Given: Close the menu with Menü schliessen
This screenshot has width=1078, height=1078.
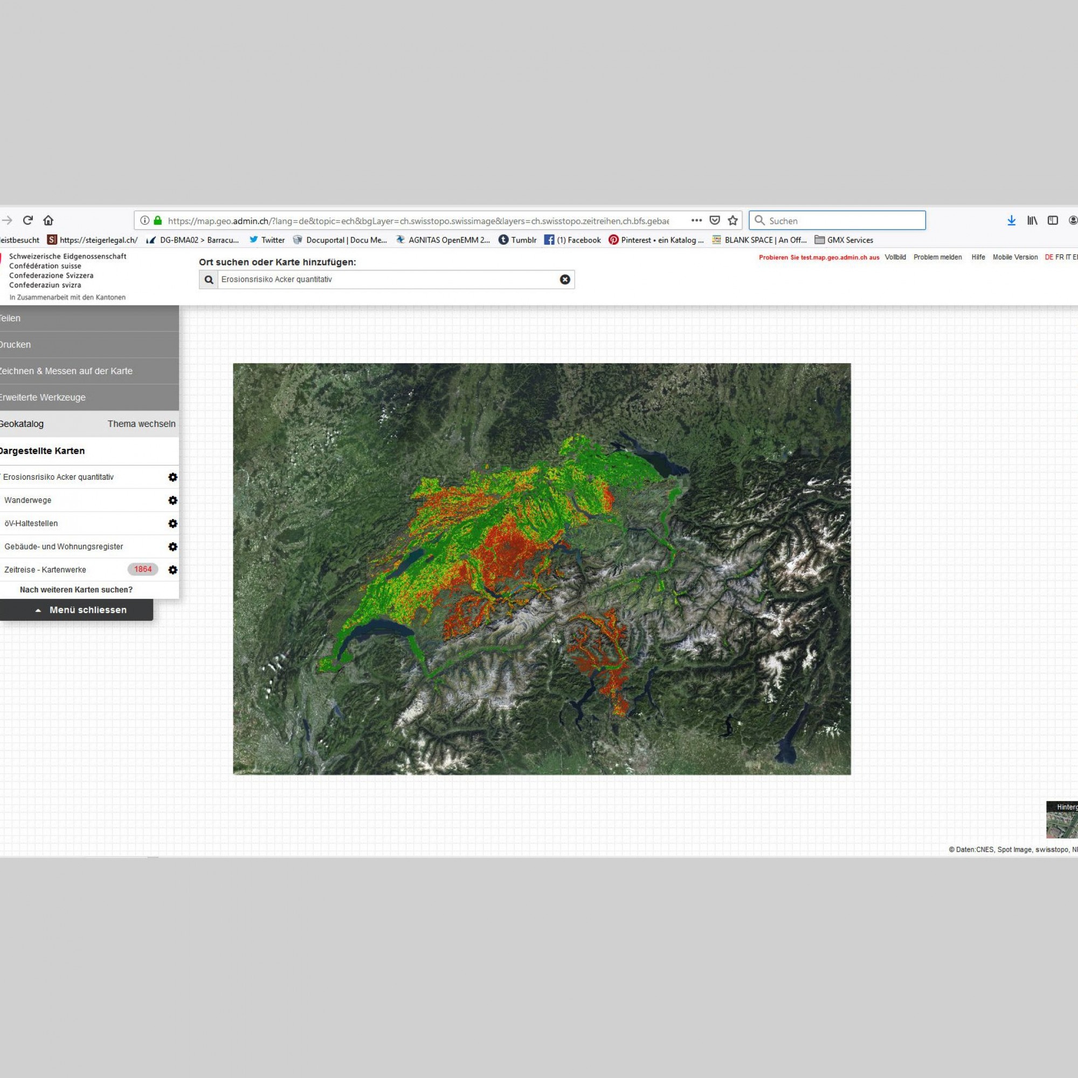Looking at the screenshot, I should 77,610.
